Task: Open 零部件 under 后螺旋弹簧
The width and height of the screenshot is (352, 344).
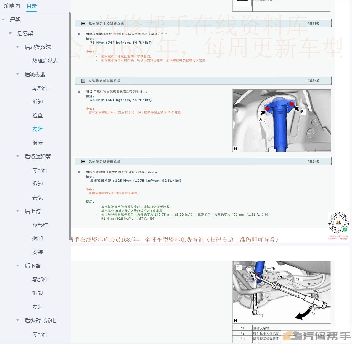Action: [40, 170]
